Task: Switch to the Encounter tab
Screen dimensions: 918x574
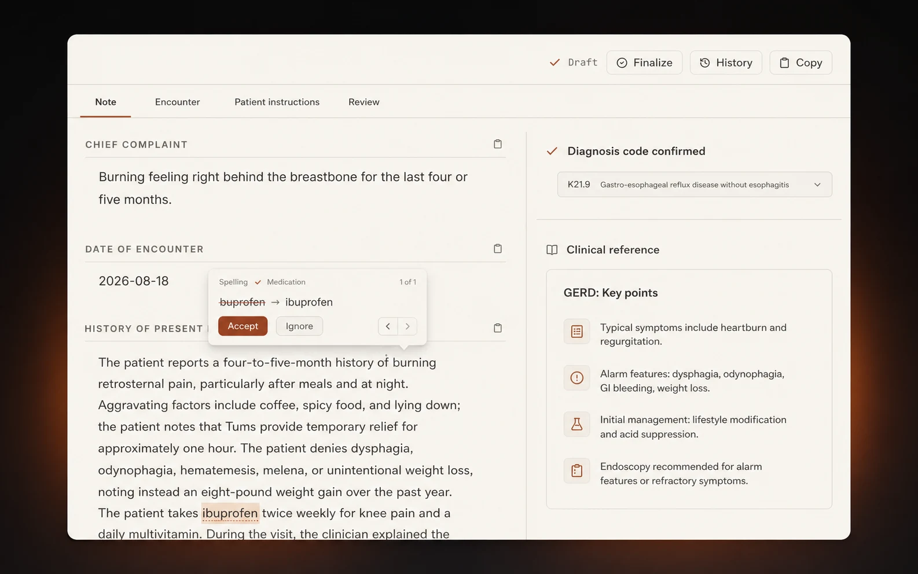Action: point(177,102)
